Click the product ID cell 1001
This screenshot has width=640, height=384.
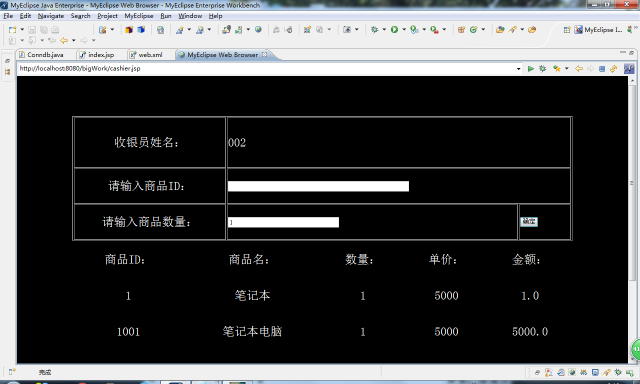tap(128, 331)
